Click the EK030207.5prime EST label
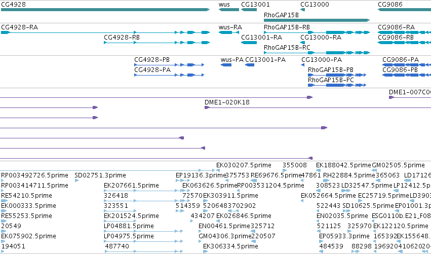 point(244,165)
